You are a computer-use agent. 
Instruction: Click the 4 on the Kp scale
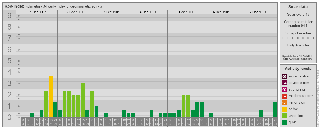9,72
